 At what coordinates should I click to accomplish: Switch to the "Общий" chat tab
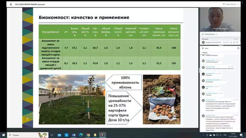tap(205, 53)
